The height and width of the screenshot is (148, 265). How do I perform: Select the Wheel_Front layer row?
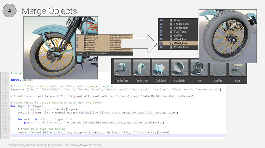point(182,44)
